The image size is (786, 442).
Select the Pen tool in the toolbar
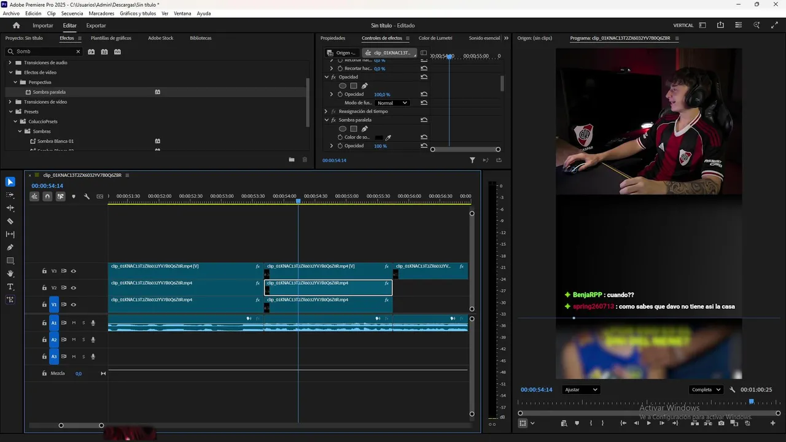pyautogui.click(x=10, y=247)
